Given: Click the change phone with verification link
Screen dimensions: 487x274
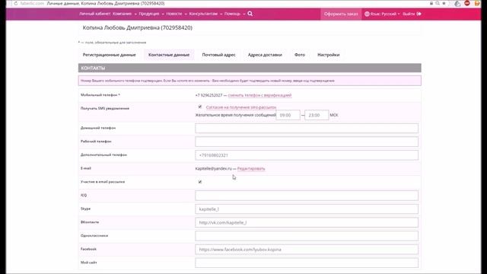Looking at the screenshot, I should pyautogui.click(x=259, y=95).
